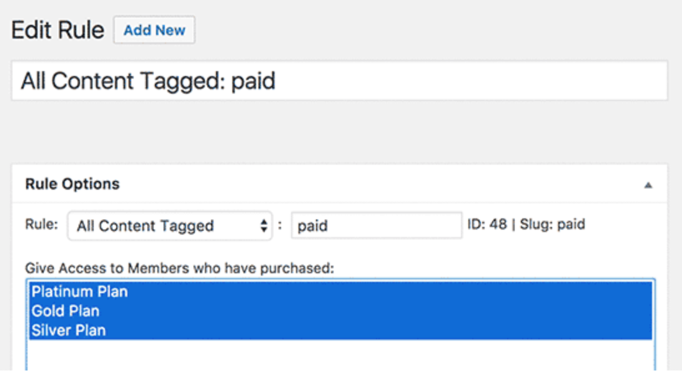The image size is (682, 373).
Task: Select Silver Plan in membership list
Action: 69,330
